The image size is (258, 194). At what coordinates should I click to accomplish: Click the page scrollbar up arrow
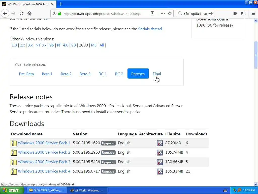[x=256, y=21]
